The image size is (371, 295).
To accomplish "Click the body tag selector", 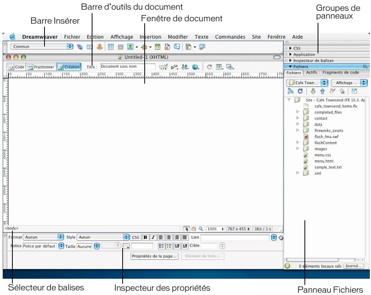I will (11, 228).
